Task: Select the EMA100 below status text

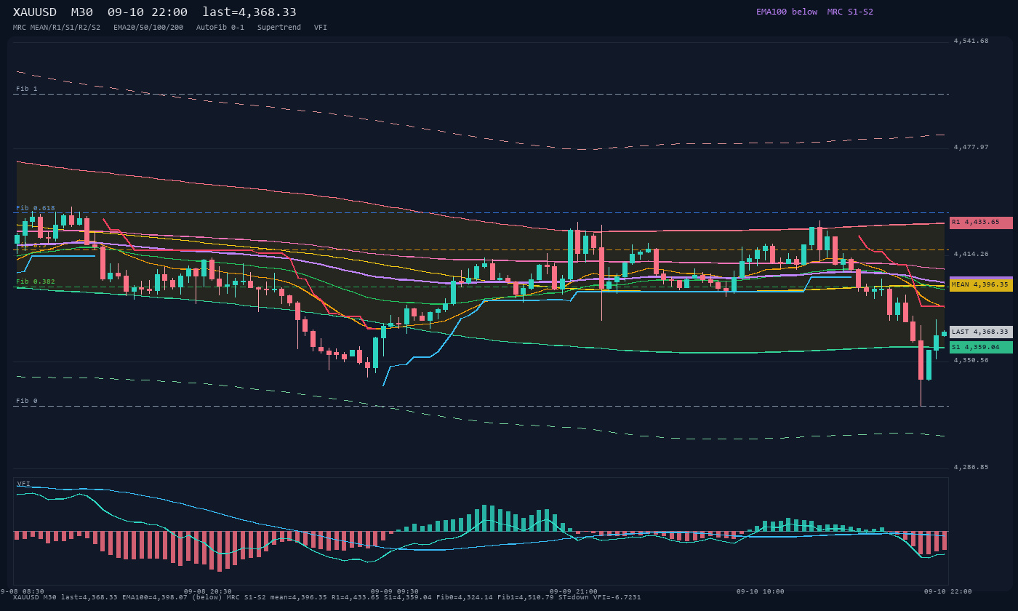Action: coord(787,12)
